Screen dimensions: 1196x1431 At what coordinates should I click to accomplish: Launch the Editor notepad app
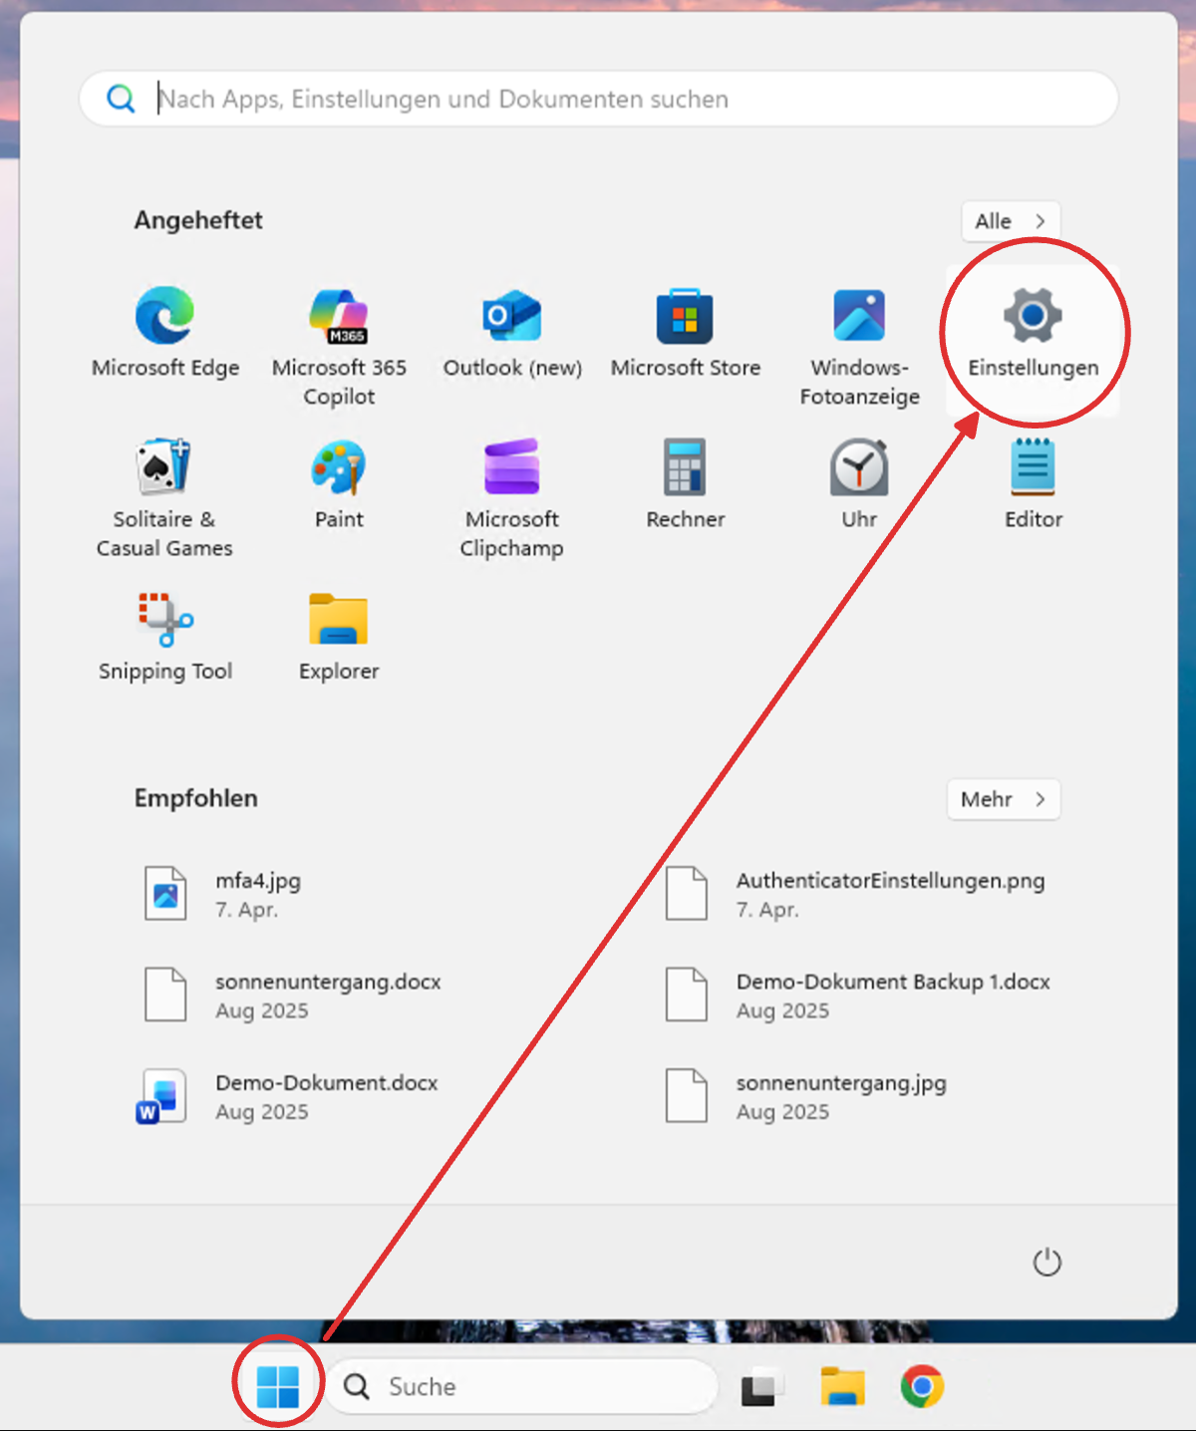tap(1034, 484)
